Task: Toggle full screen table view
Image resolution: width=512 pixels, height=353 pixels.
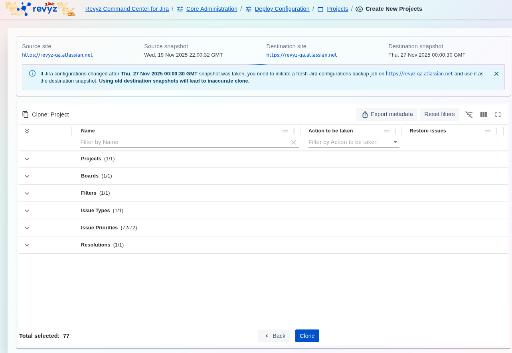Action: pyautogui.click(x=498, y=114)
